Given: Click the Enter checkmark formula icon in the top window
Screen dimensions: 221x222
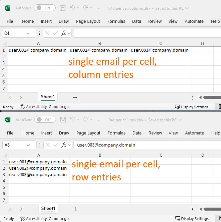Looking at the screenshot, I should [55, 33].
